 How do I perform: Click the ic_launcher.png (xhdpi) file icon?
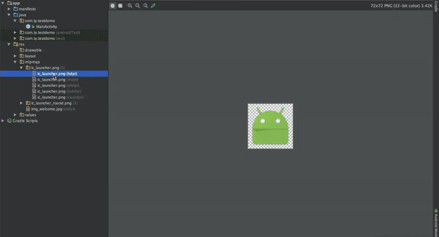34,85
